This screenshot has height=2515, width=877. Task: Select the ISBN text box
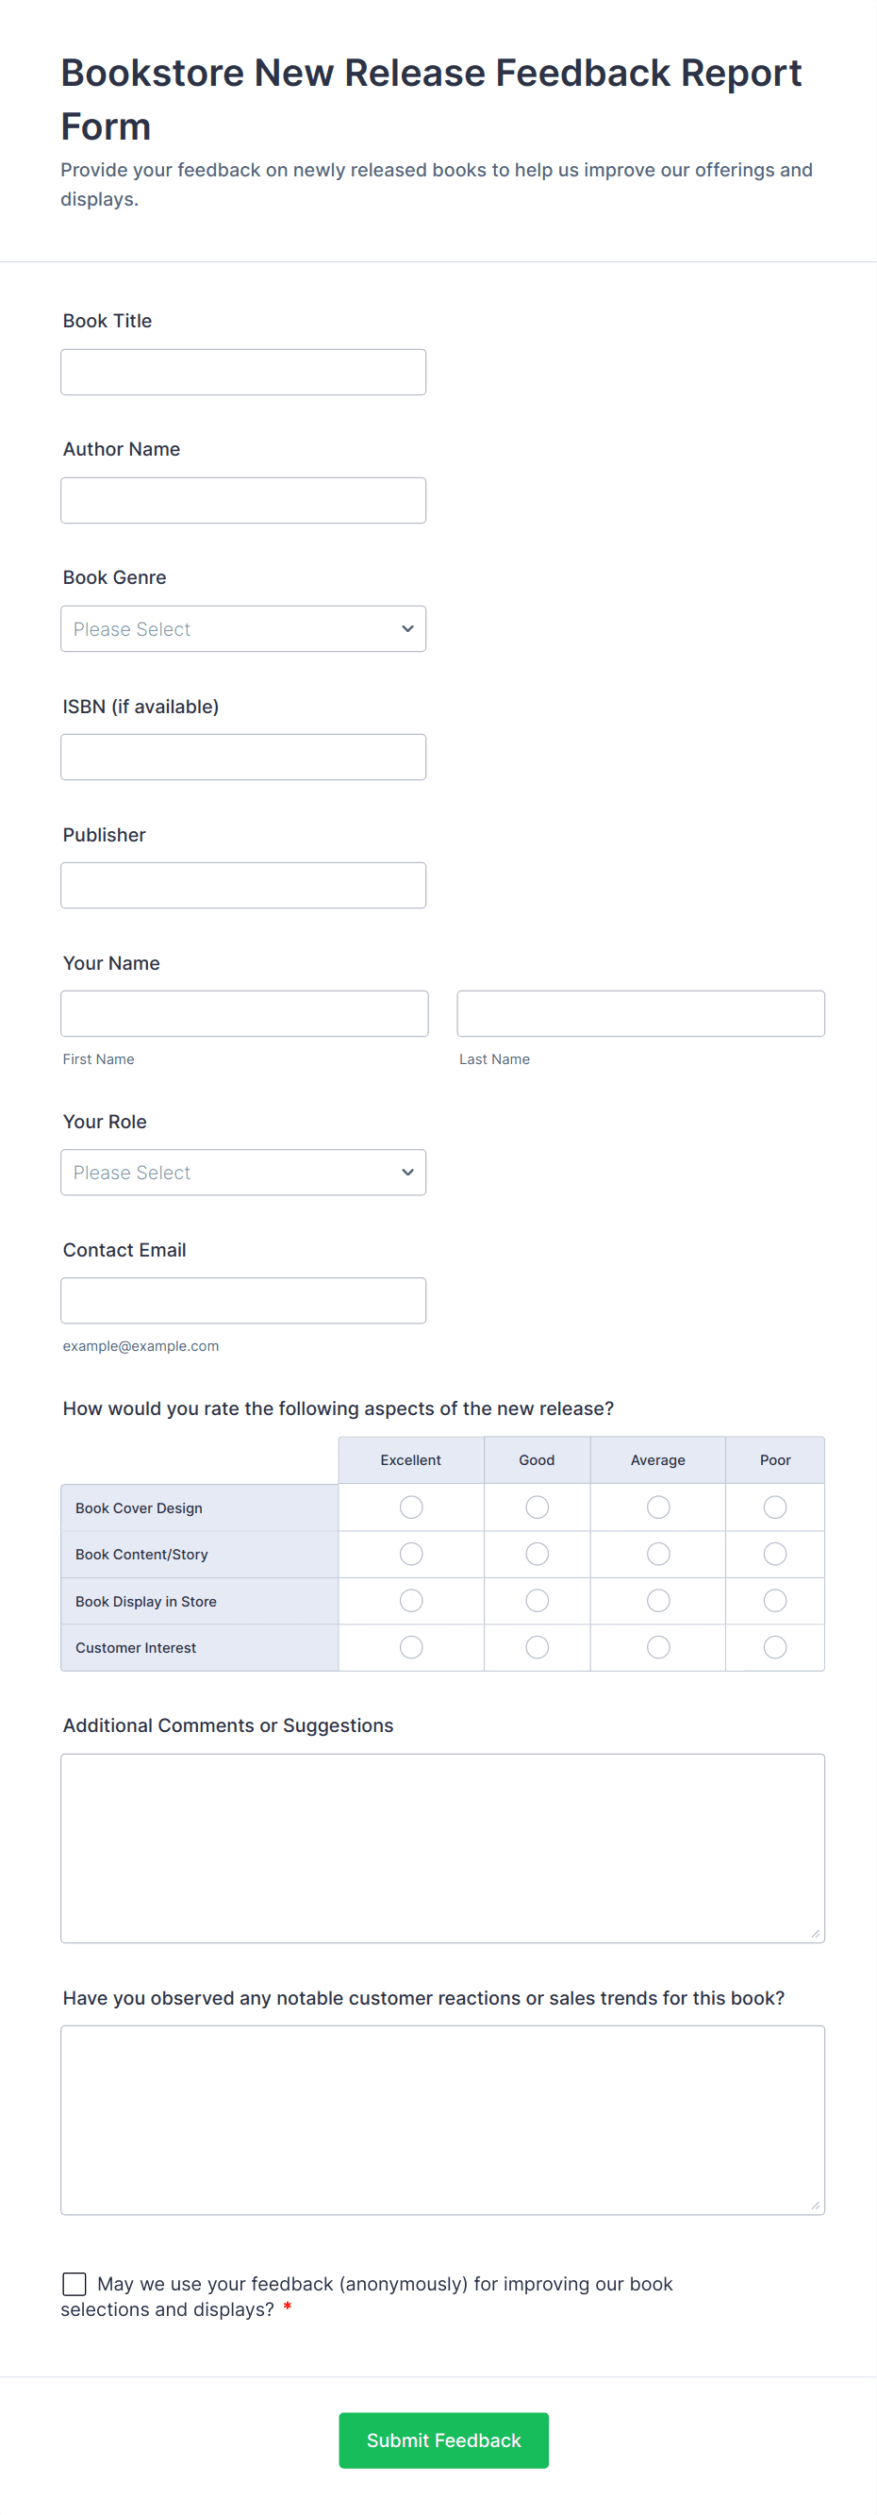(x=243, y=757)
